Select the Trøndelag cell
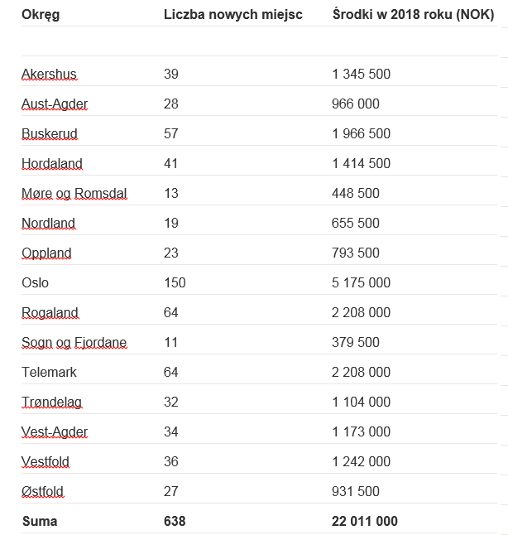 coord(51,402)
